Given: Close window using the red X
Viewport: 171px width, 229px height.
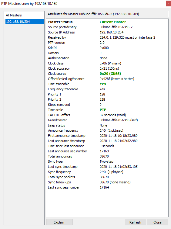Looking at the screenshot, I should click(x=168, y=3).
